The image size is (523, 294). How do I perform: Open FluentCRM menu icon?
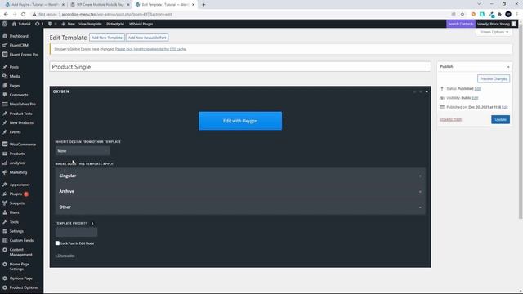pos(5,45)
